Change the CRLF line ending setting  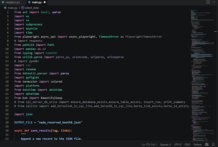[x=187, y=145]
